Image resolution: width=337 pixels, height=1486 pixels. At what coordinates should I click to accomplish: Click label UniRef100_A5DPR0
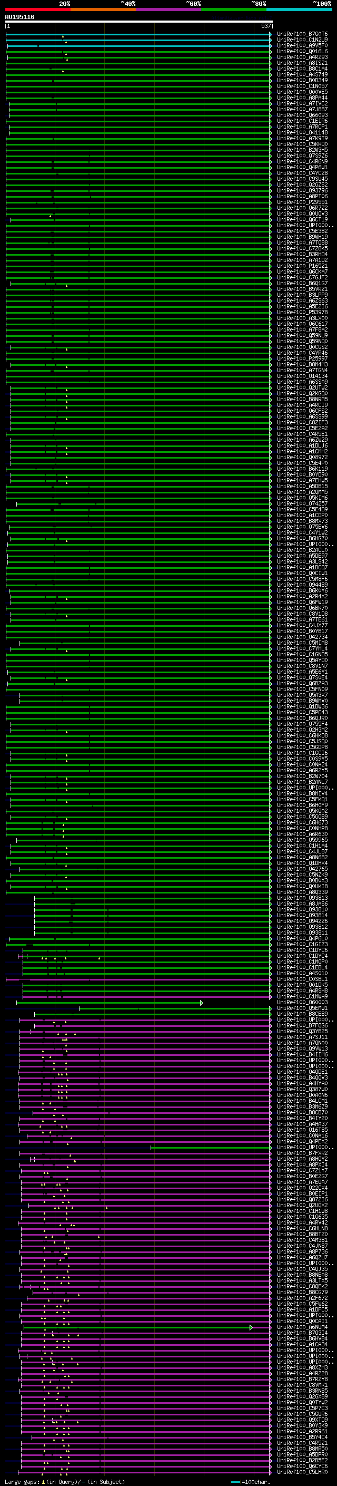[302, 1454]
